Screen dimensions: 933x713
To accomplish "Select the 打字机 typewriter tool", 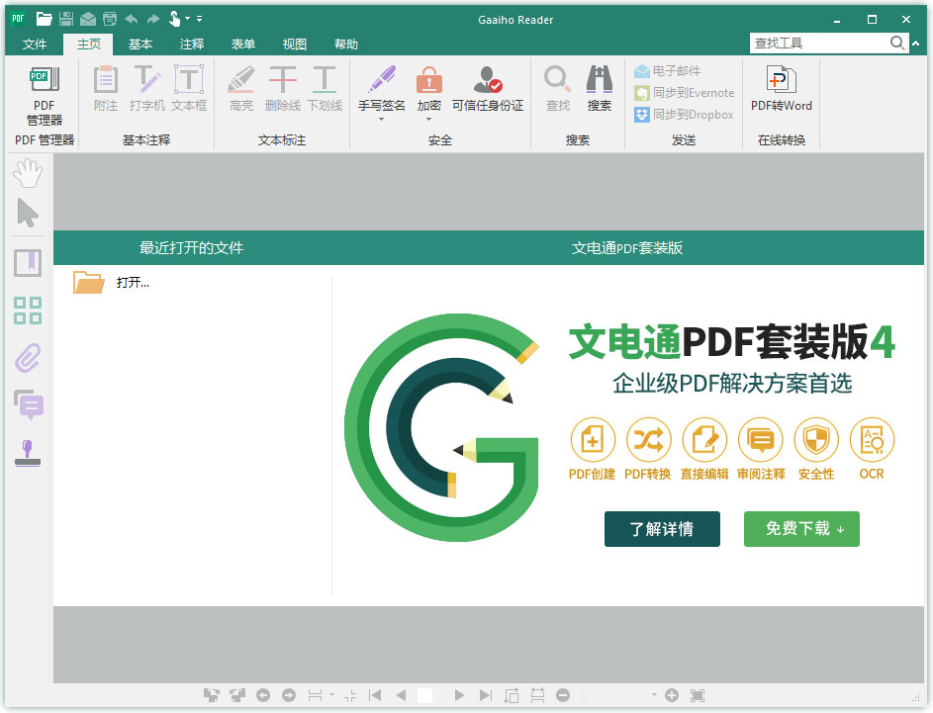I will (x=147, y=89).
